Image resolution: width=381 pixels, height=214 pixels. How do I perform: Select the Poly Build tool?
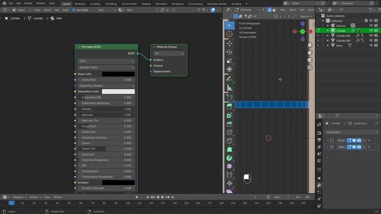pos(229,149)
